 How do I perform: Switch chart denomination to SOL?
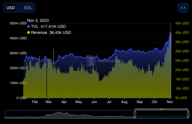pyautogui.click(x=28, y=8)
